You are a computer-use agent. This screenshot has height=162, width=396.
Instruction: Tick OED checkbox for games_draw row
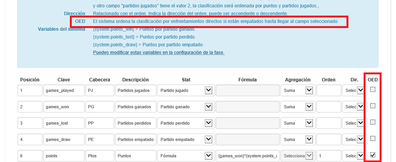pyautogui.click(x=373, y=139)
